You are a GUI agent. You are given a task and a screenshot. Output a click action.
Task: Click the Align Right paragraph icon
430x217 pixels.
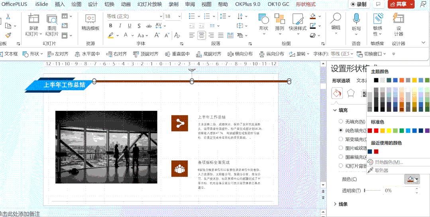point(211,36)
